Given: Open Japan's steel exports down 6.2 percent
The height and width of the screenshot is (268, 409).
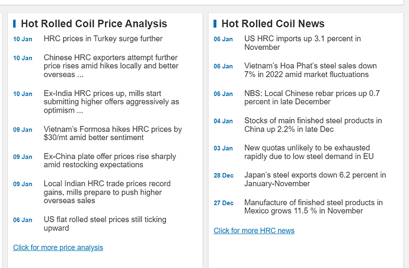Looking at the screenshot, I should (x=315, y=179).
